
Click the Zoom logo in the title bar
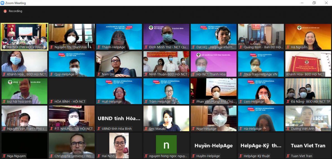click(3, 3)
